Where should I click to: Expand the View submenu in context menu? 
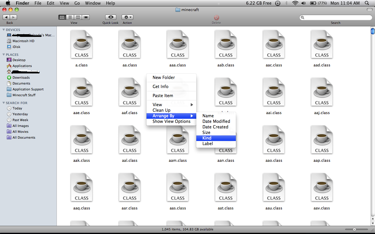coord(171,105)
